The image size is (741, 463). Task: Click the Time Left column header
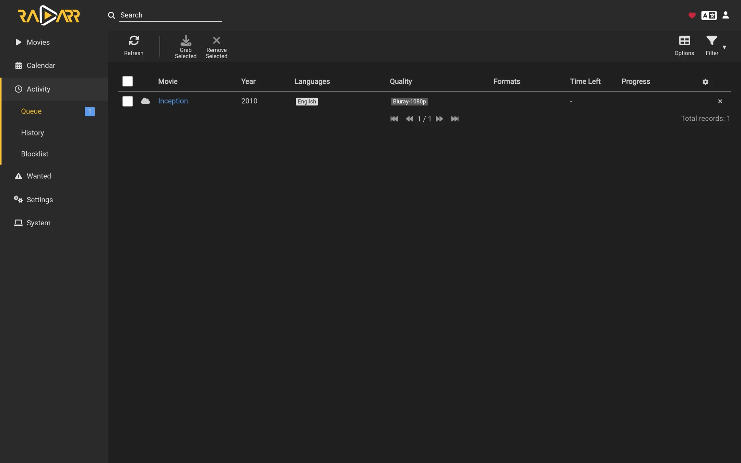[585, 82]
